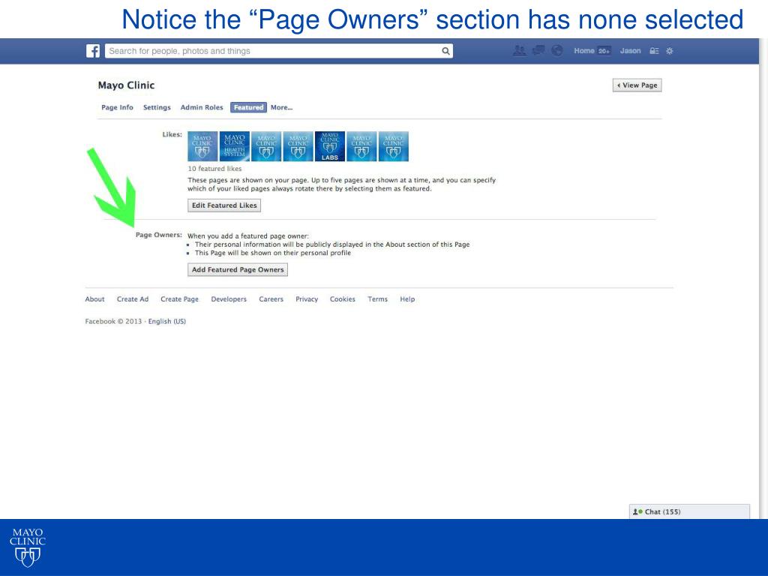Open the Chat (155) bar
This screenshot has width=768, height=576.
pyautogui.click(x=689, y=511)
